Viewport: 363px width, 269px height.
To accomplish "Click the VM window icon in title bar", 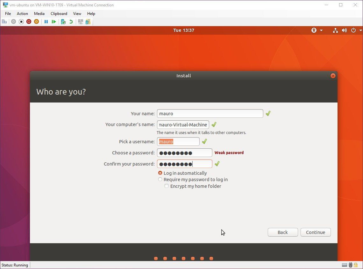I will pos(5,5).
